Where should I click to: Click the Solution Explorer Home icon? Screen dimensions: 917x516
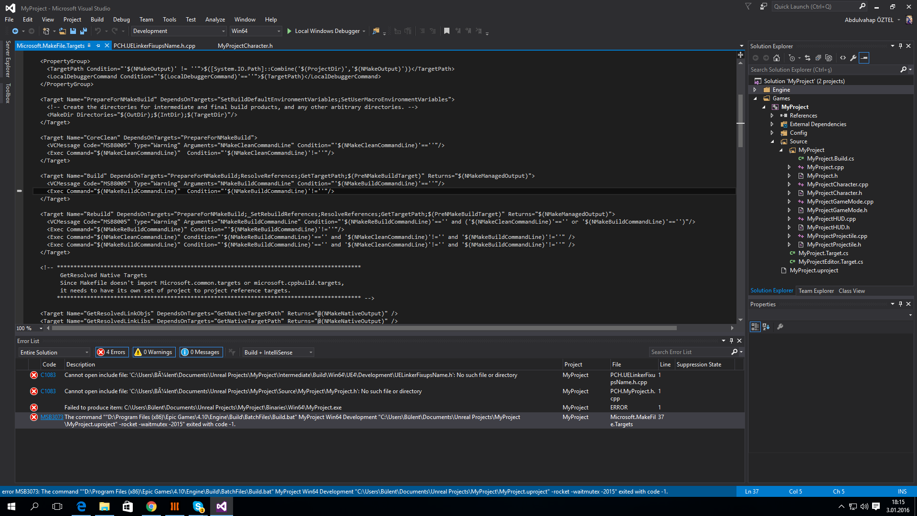point(777,58)
